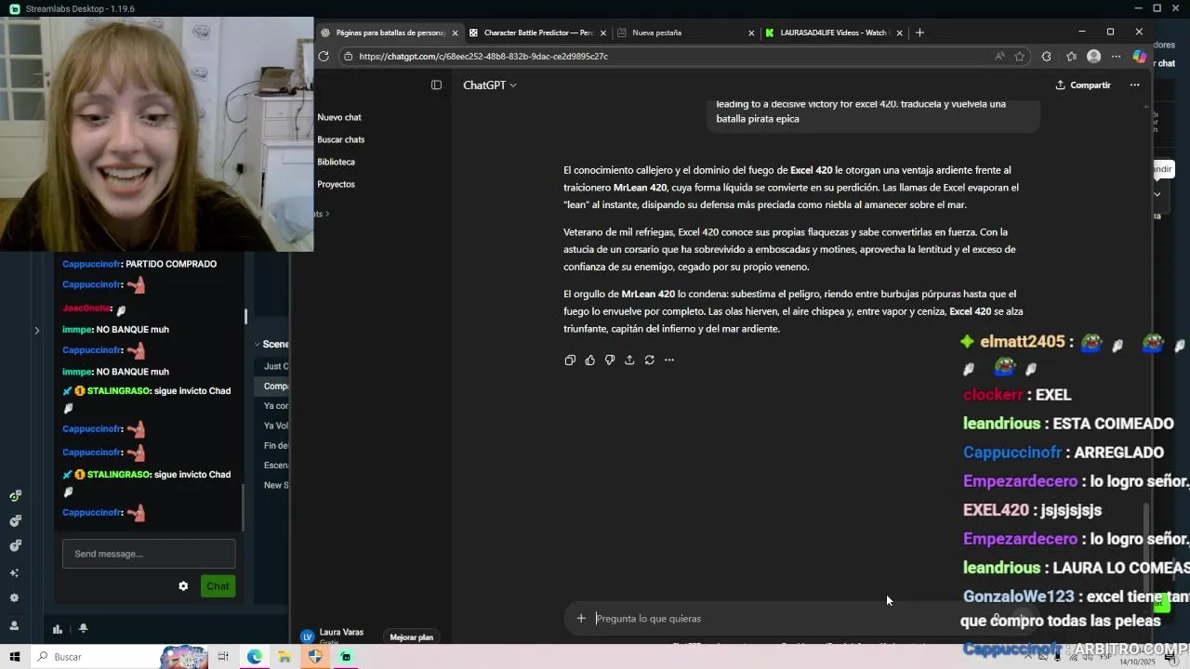Screen dimensions: 1190x669
Task: Open Proyectos in the ChatGPT sidebar
Action: (x=336, y=184)
